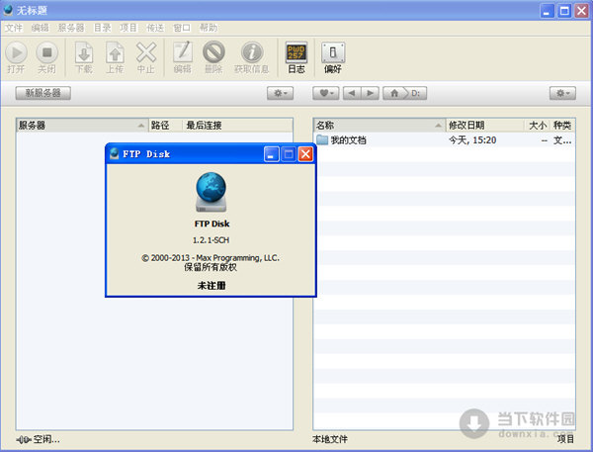Sort by 服务器 column header

82,126
